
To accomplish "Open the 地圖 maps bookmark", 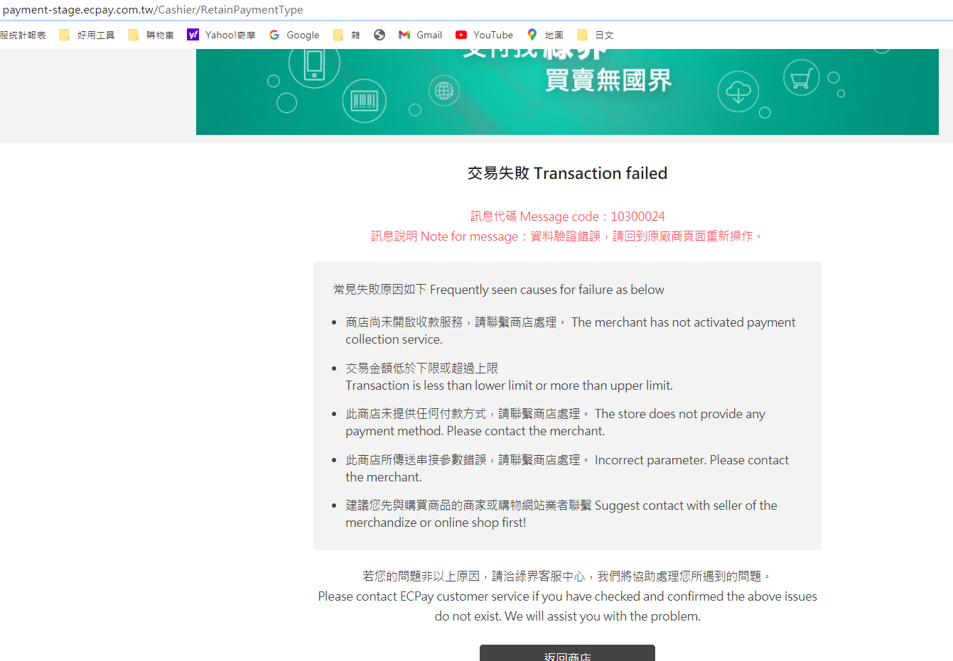I will pyautogui.click(x=545, y=35).
